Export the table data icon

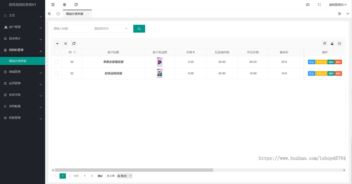pos(332,44)
